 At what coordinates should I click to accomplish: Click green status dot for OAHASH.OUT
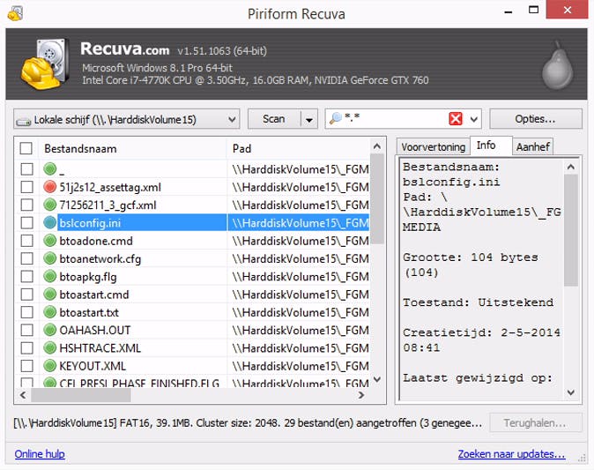click(x=49, y=330)
